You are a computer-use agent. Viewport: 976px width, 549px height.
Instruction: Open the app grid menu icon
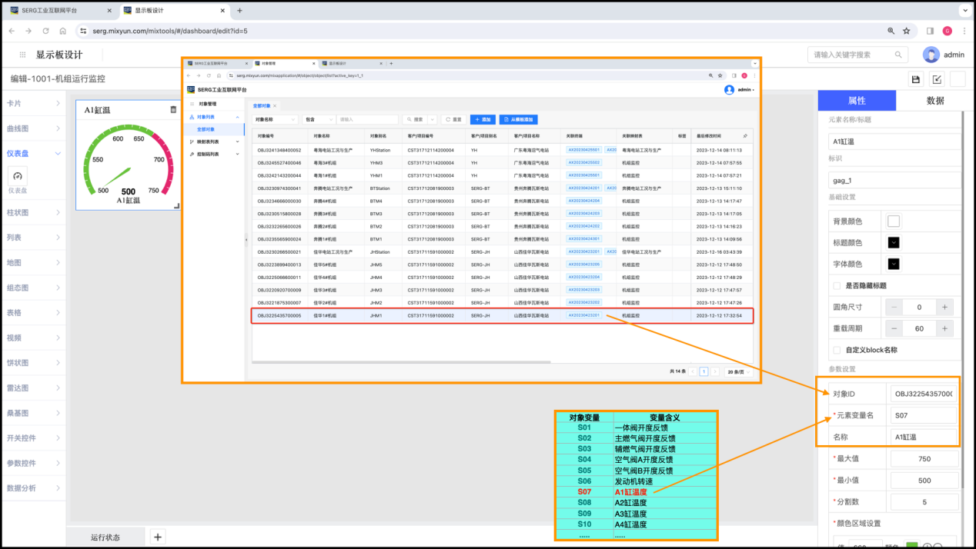(21, 55)
